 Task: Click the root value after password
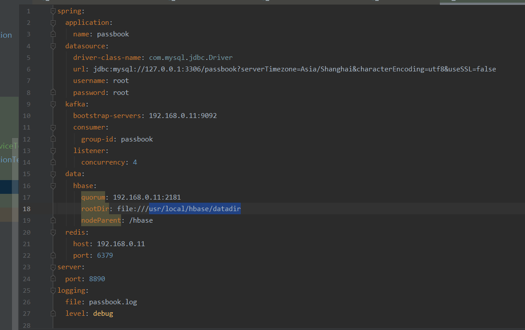click(121, 92)
